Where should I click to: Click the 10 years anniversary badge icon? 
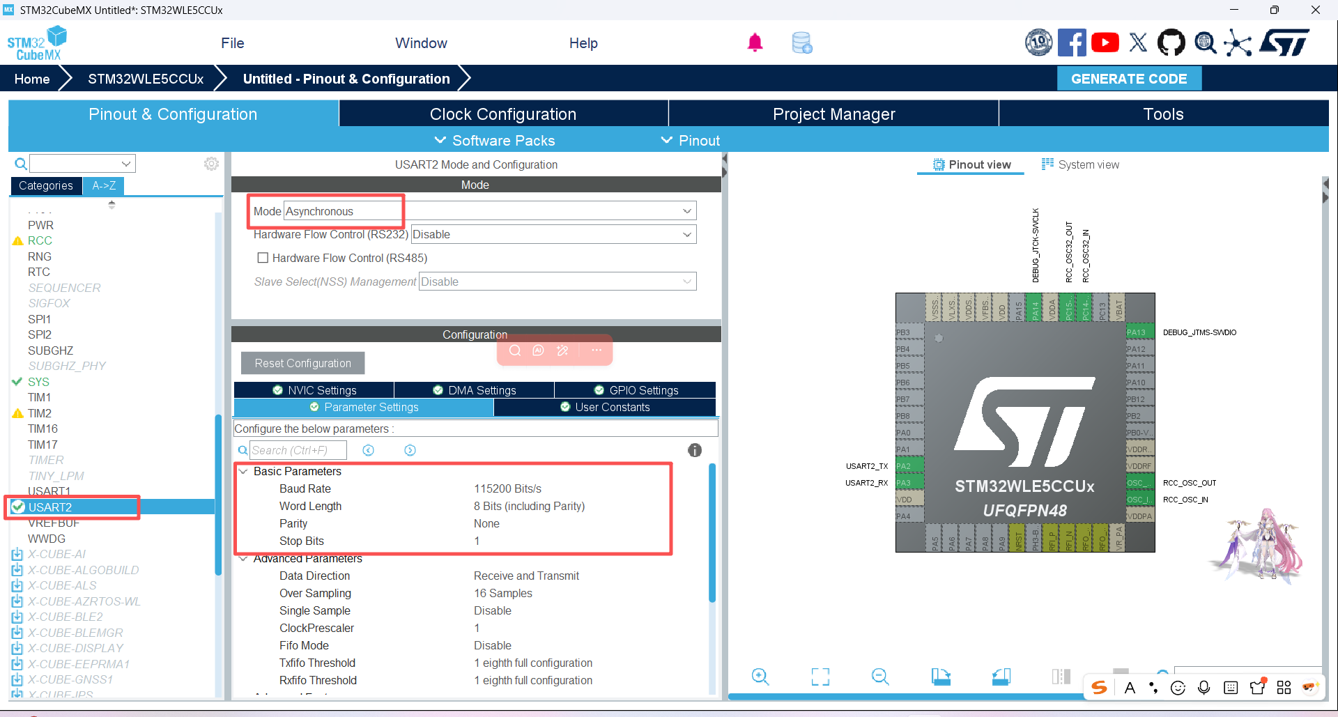[x=1039, y=43]
